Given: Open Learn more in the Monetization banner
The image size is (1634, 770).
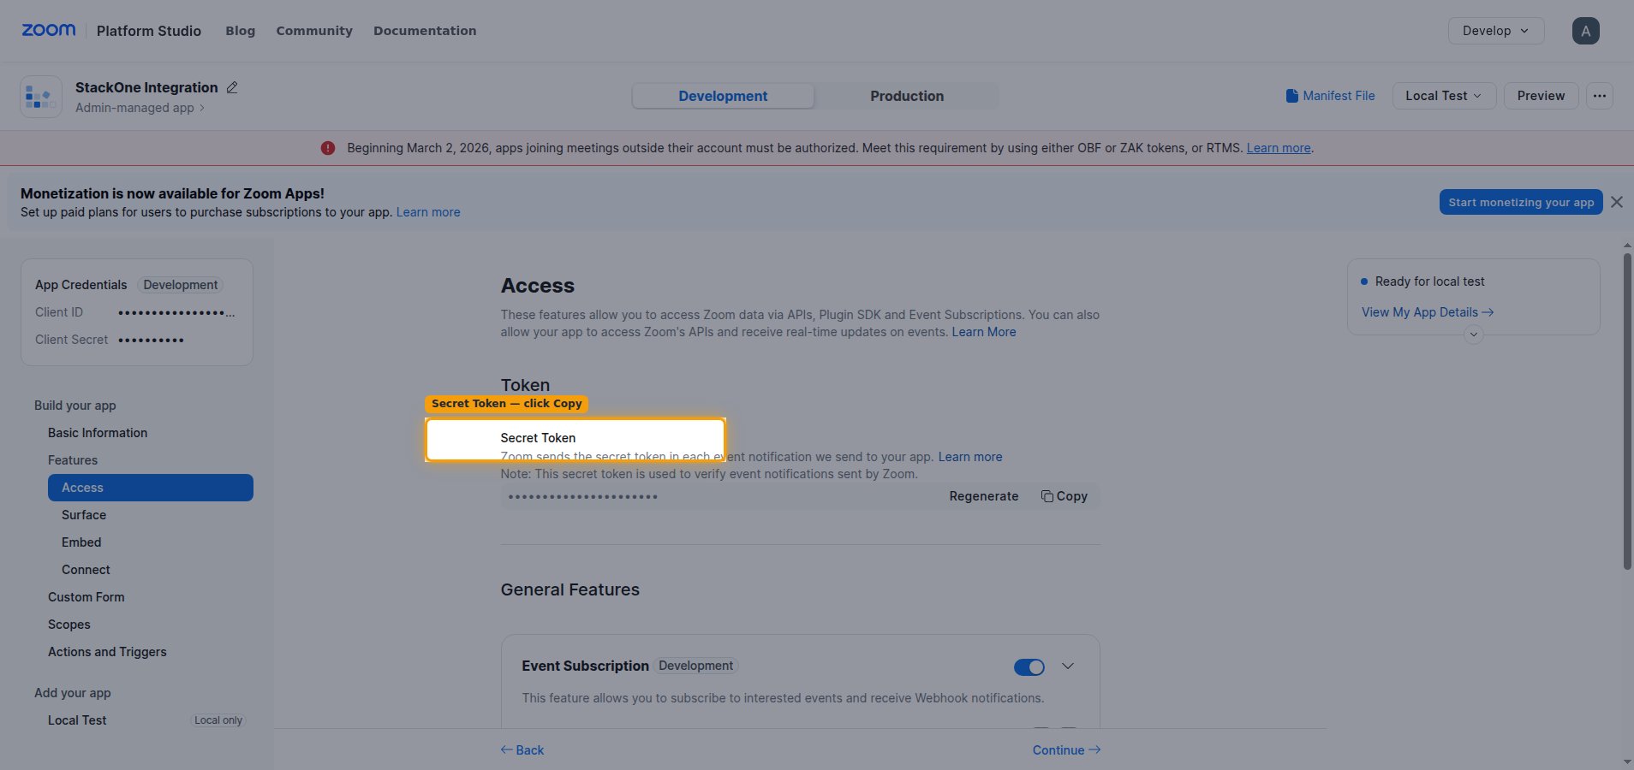Looking at the screenshot, I should pos(427,212).
